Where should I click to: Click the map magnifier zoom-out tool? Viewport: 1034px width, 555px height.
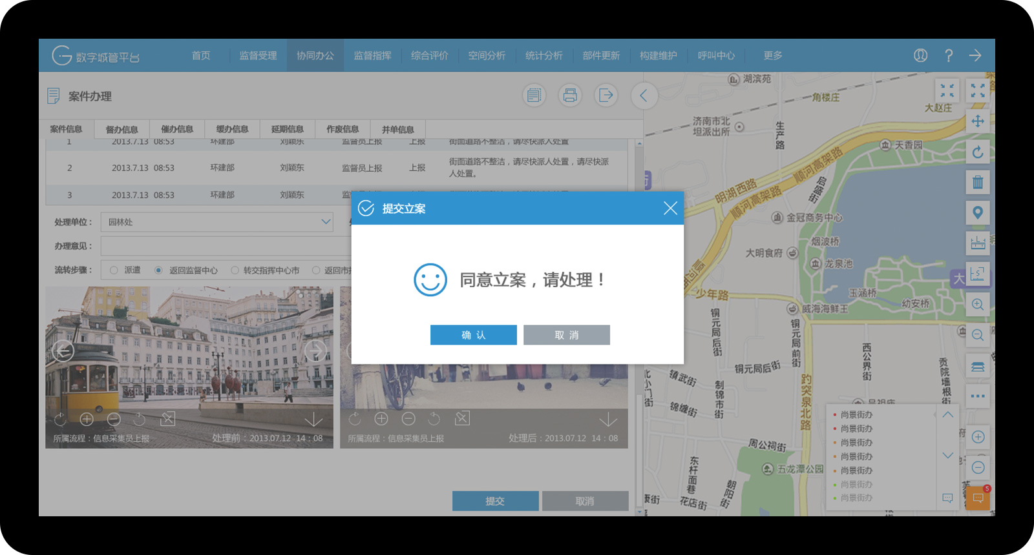(x=978, y=335)
